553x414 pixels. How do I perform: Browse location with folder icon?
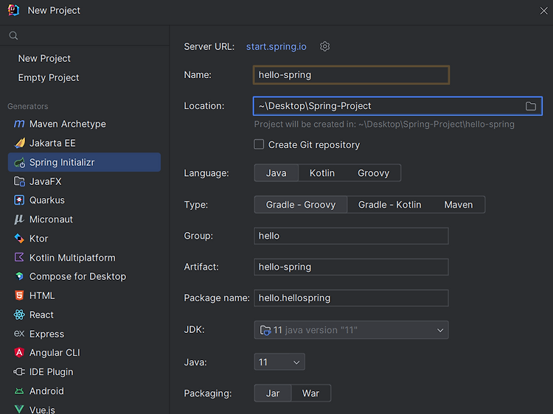pyautogui.click(x=530, y=106)
